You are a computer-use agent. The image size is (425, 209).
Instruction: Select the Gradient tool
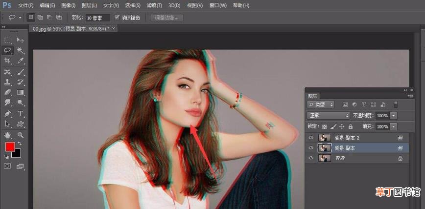click(x=21, y=92)
